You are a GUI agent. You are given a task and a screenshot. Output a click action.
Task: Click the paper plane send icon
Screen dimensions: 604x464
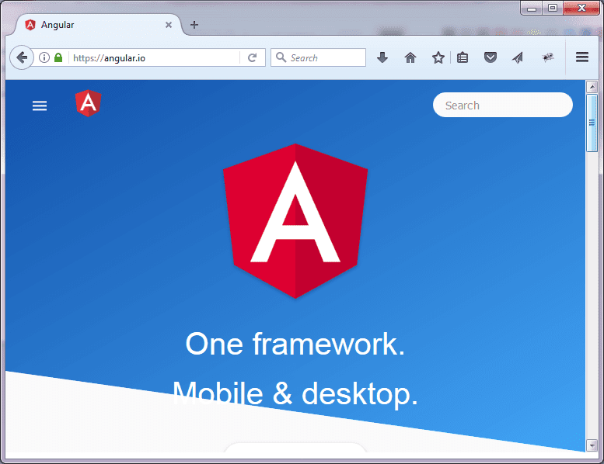point(518,57)
